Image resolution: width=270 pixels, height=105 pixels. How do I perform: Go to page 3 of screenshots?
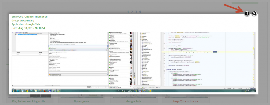click(136, 12)
